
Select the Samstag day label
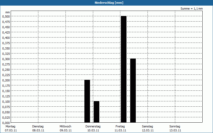pos(148,127)
